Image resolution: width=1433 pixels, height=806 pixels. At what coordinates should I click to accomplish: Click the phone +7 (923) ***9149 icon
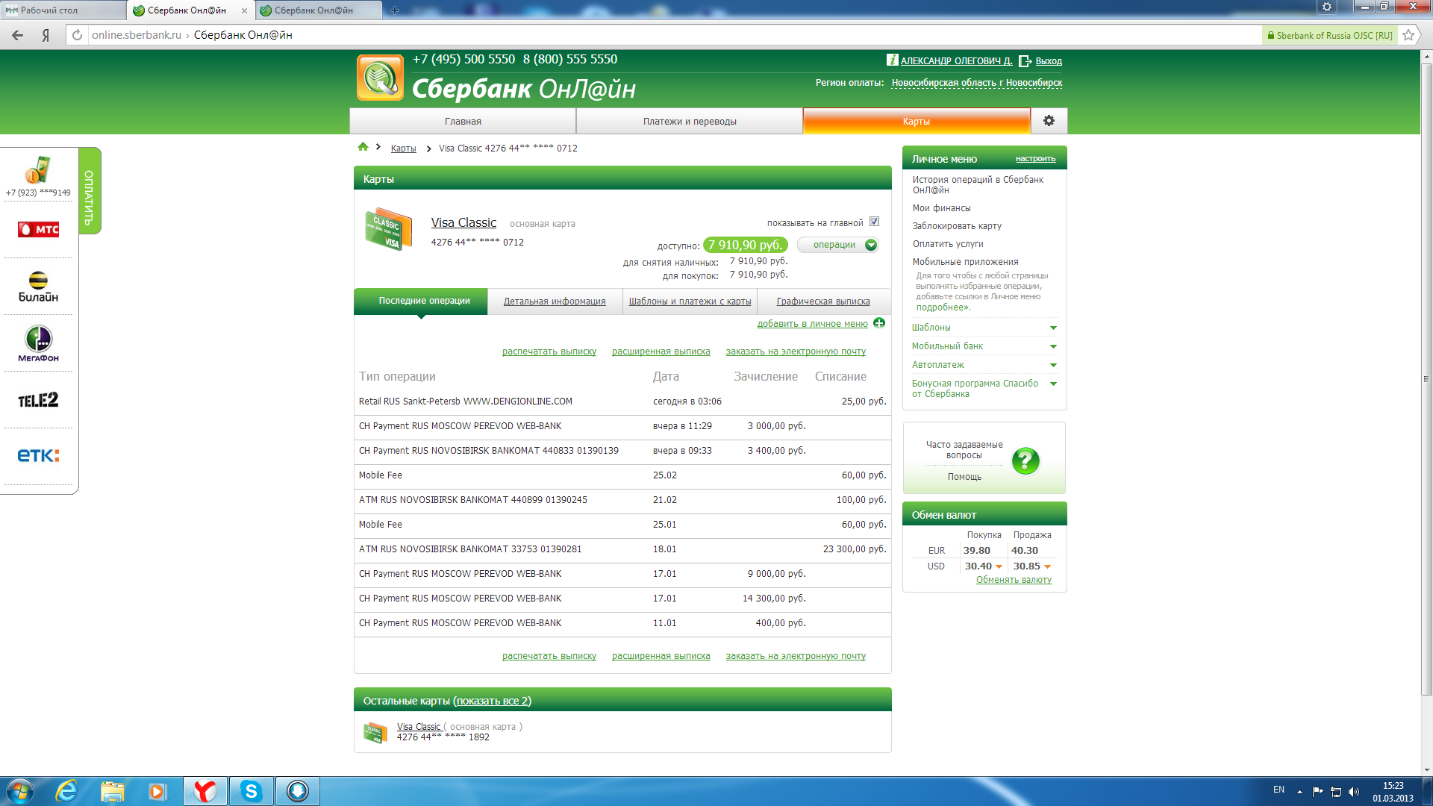point(38,170)
